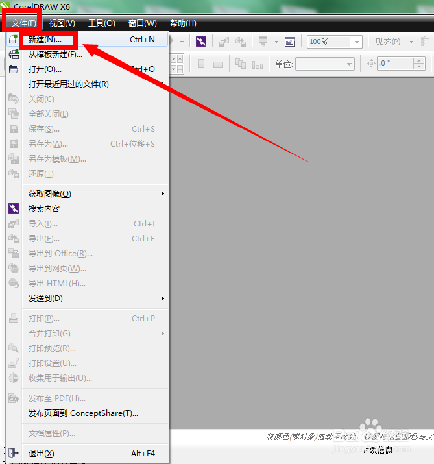Expand the 发送到(D) submenu
The height and width of the screenshot is (464, 434).
[88, 299]
